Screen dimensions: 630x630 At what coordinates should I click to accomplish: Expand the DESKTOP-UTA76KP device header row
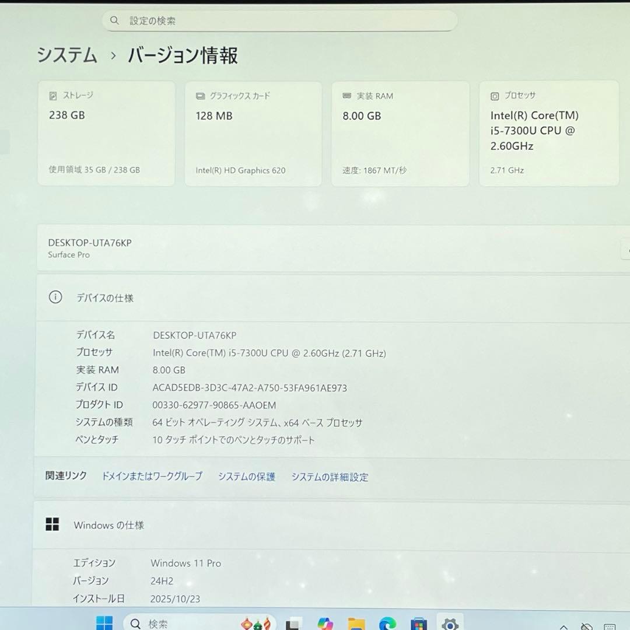[x=624, y=249]
